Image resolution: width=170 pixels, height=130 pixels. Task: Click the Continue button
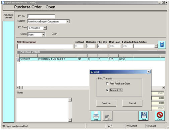point(106,103)
